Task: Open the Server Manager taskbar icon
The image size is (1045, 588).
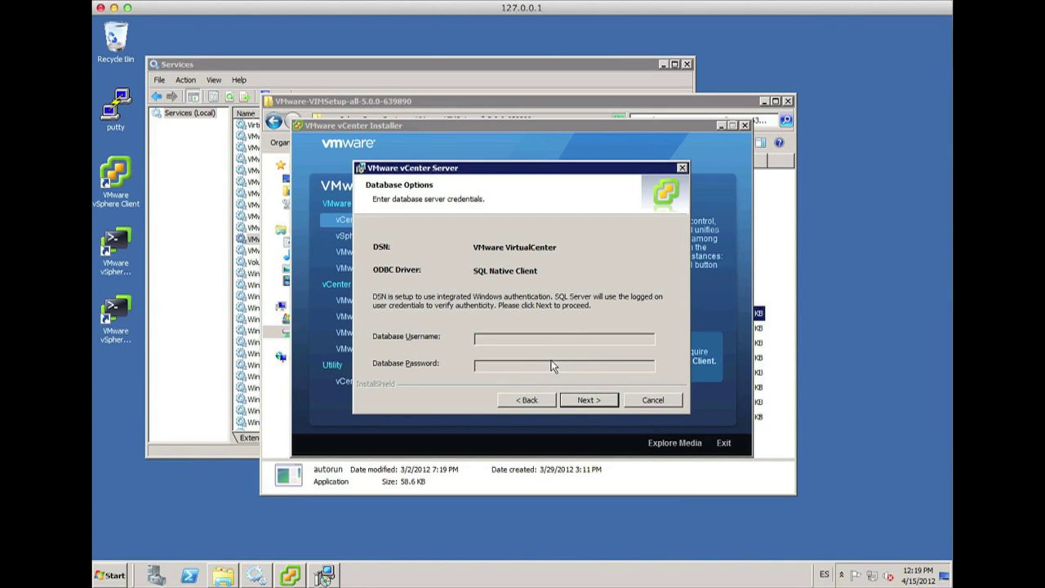Action: click(156, 575)
